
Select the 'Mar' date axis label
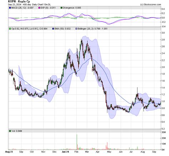point(87,152)
